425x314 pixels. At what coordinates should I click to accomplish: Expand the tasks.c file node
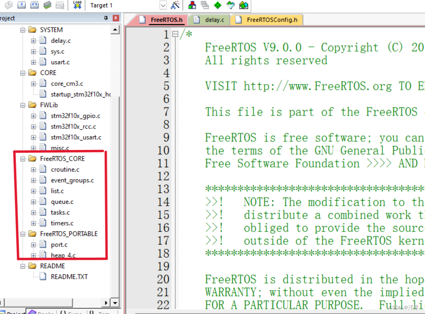[34, 212]
